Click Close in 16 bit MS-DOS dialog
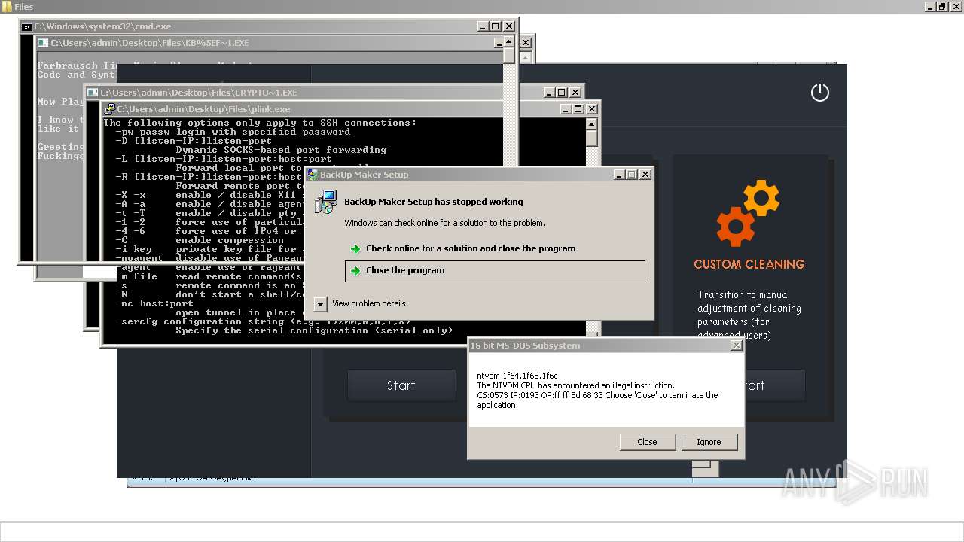 point(647,442)
